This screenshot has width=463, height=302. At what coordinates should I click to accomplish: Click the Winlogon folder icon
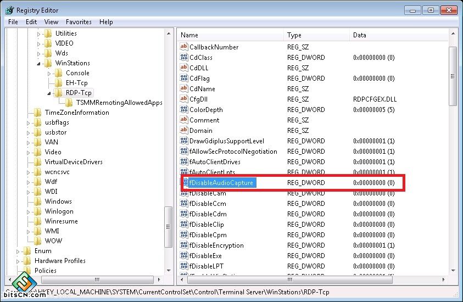coord(37,211)
